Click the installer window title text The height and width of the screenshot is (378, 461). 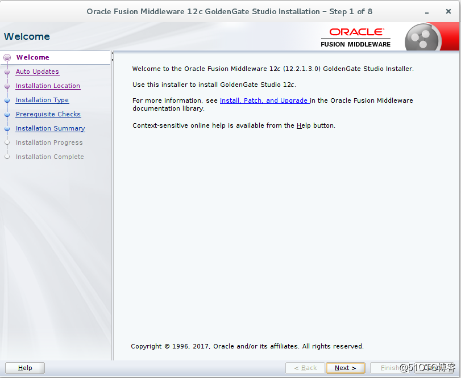(229, 12)
